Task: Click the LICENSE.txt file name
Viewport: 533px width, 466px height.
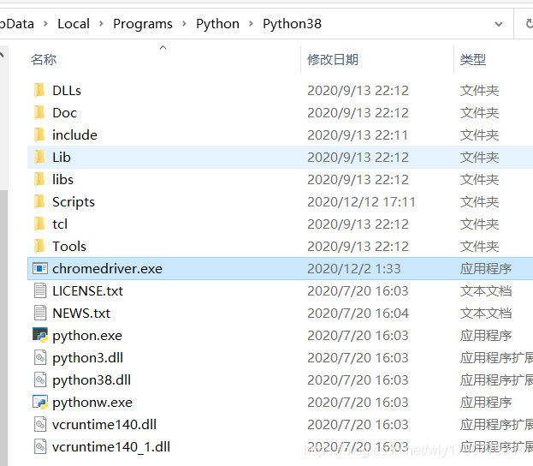Action: tap(88, 291)
